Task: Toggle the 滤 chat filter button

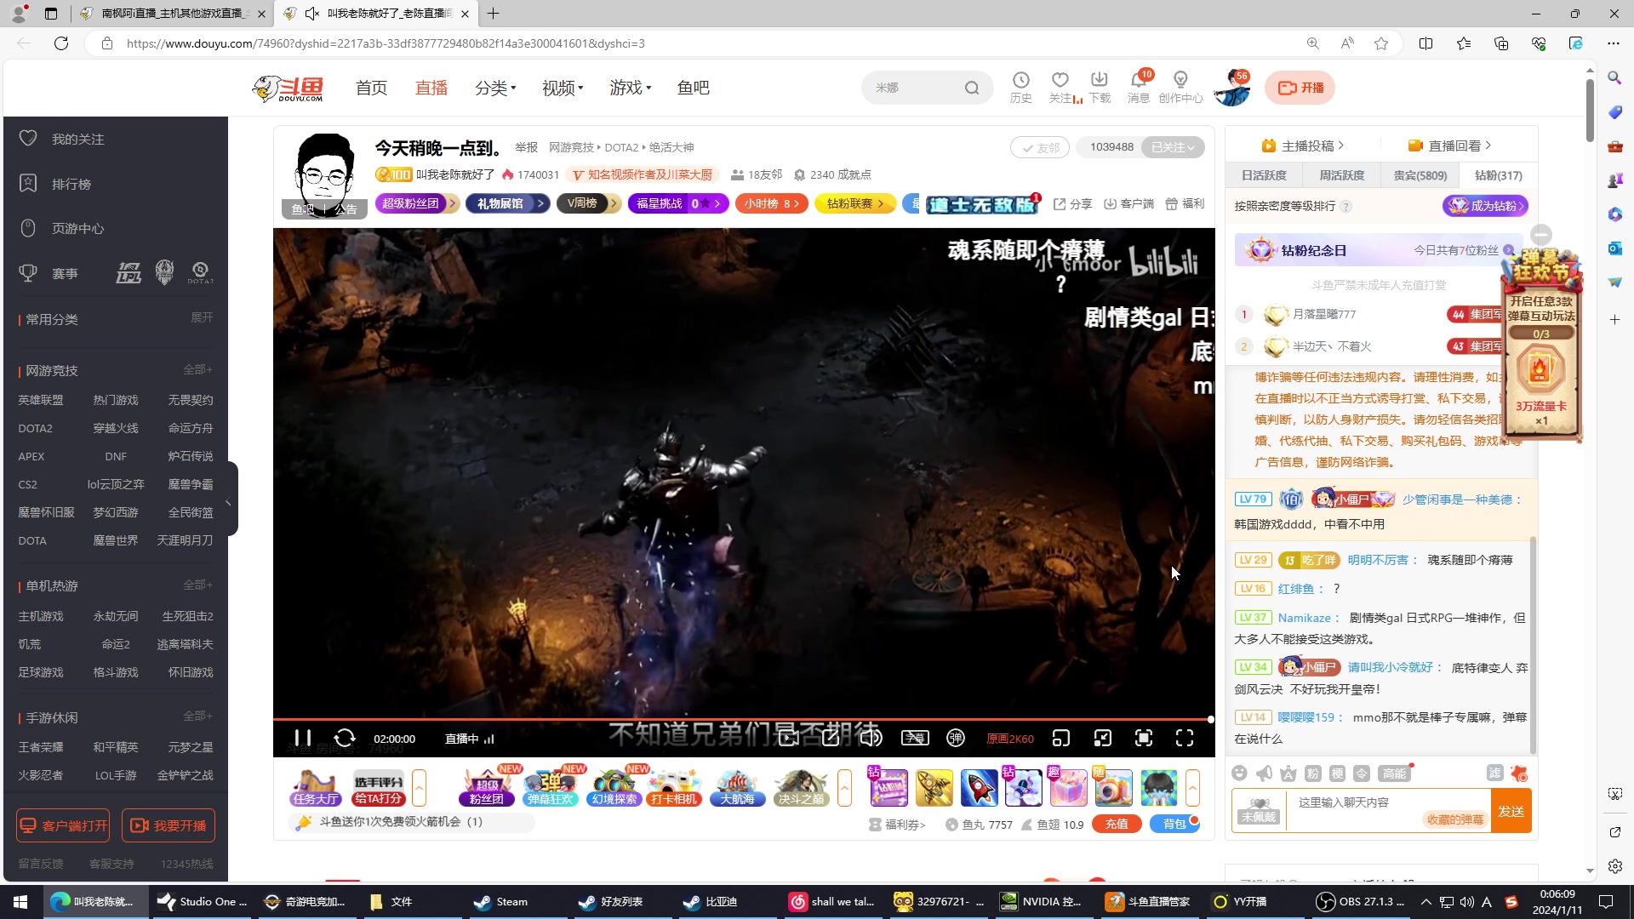Action: click(x=1494, y=773)
